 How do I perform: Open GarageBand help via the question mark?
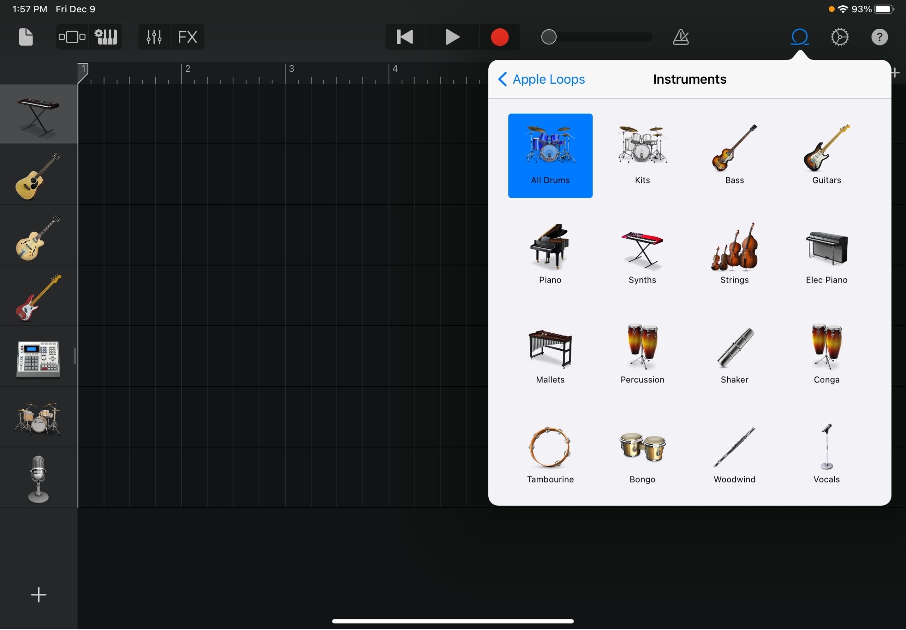[x=879, y=37]
